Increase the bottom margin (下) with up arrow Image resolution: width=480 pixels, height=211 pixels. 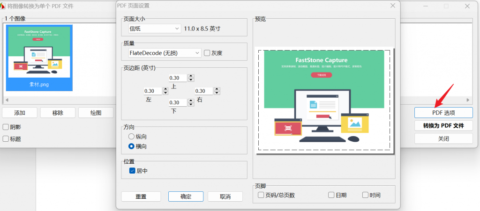coord(191,101)
